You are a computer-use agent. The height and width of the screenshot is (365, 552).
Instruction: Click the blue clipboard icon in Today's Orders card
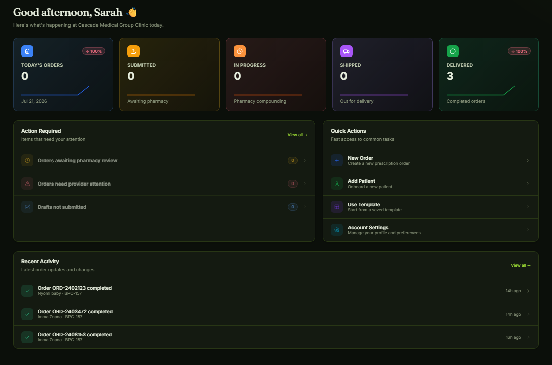(x=27, y=51)
